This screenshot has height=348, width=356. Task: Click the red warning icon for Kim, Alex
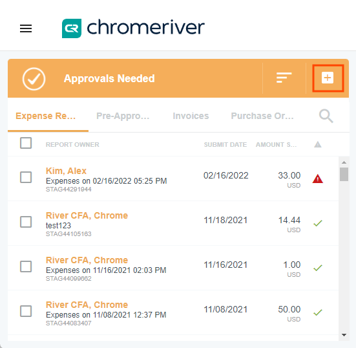[x=318, y=179]
